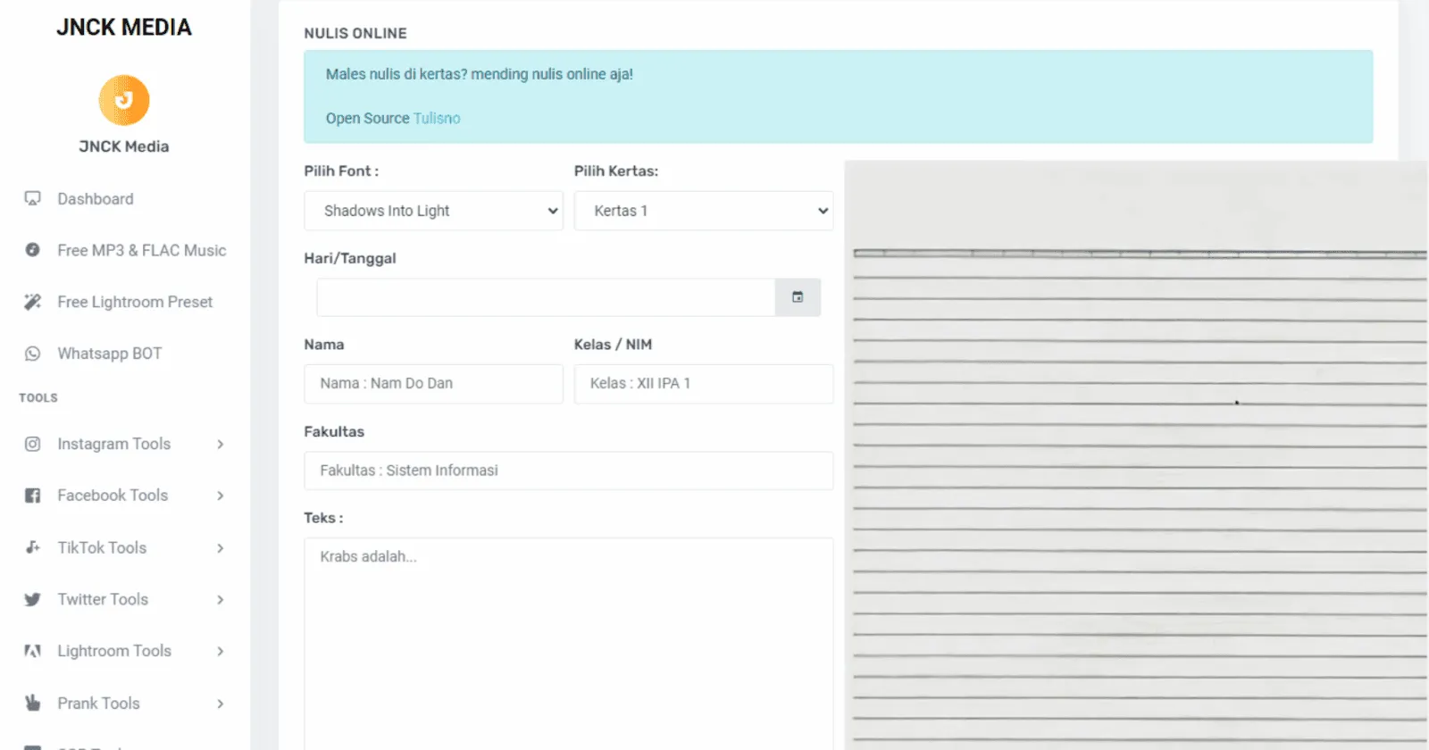Click into the Fakultas text field
Viewport: 1429px width, 750px height.
[x=568, y=471]
